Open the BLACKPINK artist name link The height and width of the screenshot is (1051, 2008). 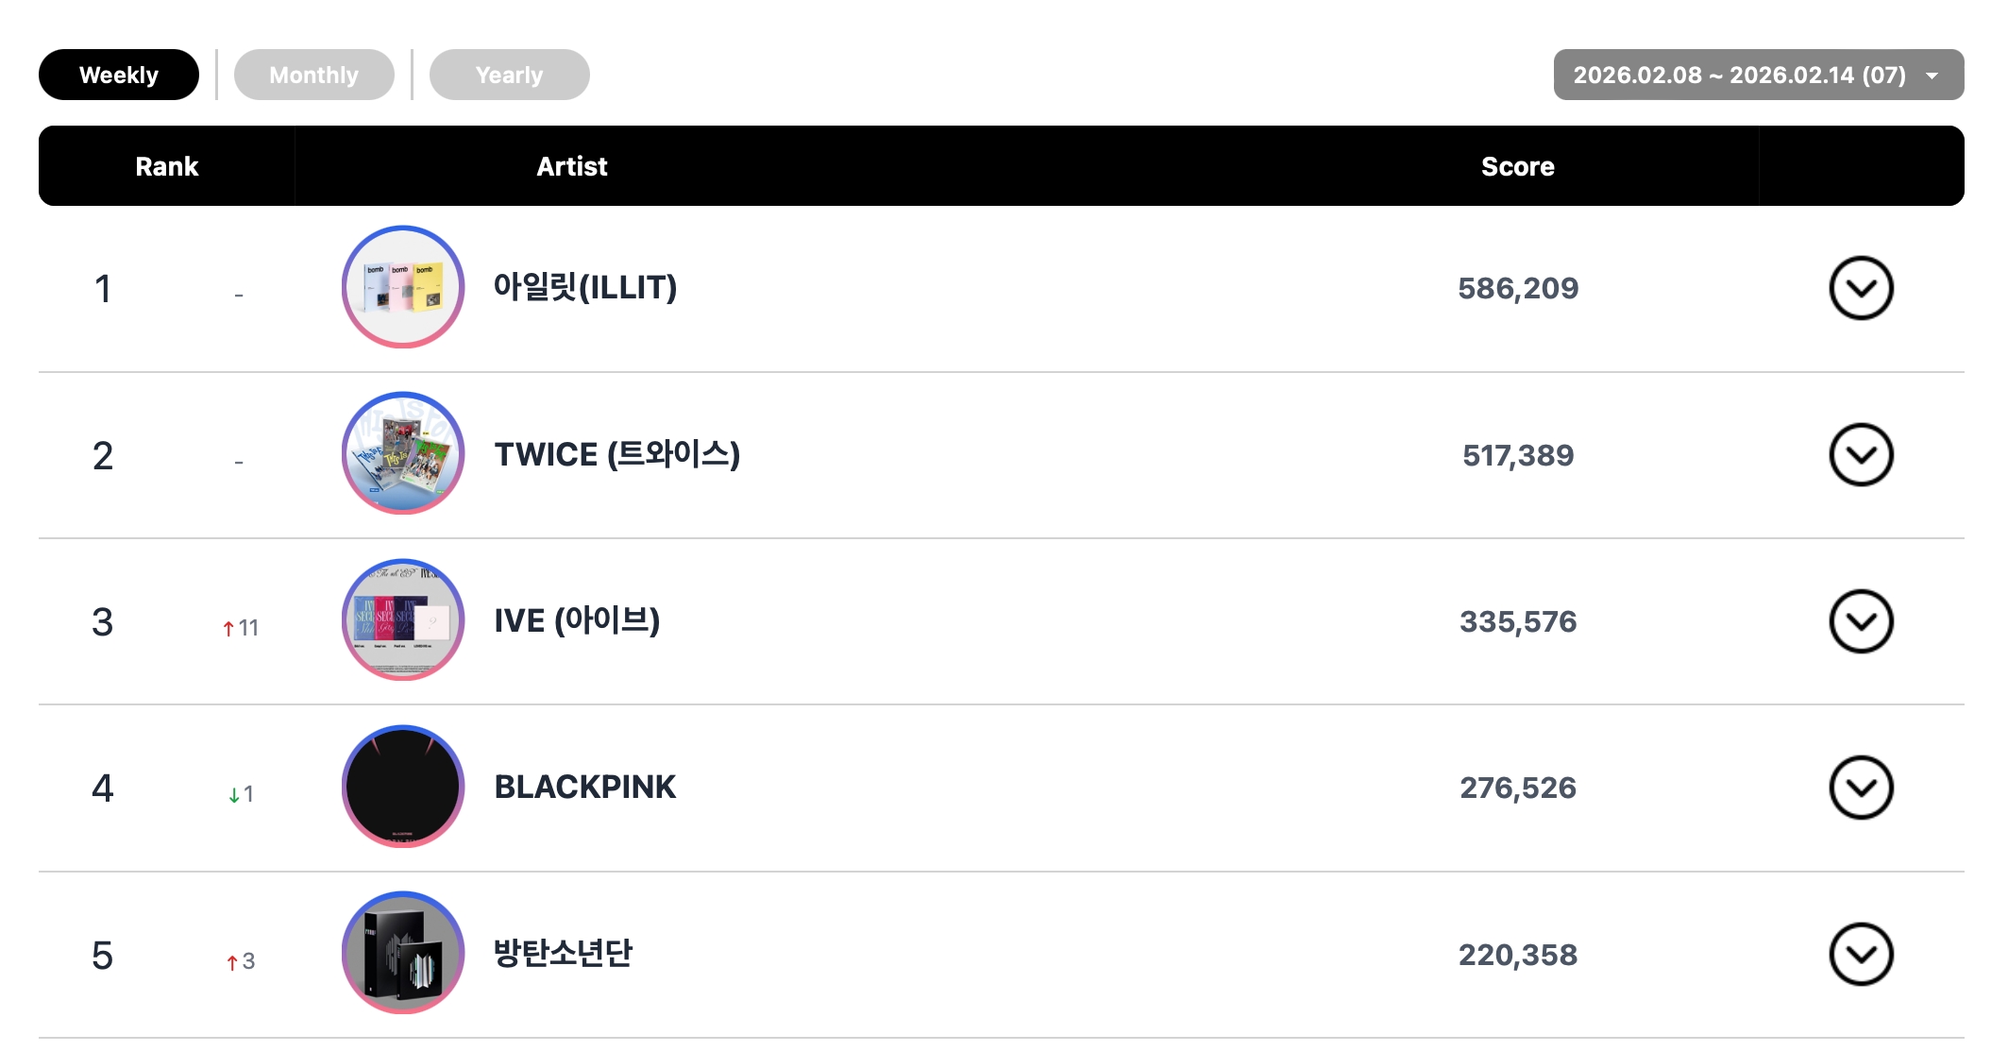coord(585,787)
